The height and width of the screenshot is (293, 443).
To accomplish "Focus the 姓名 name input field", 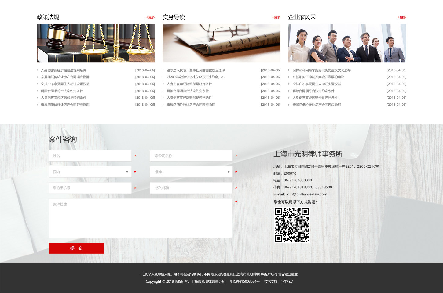I will (x=90, y=156).
